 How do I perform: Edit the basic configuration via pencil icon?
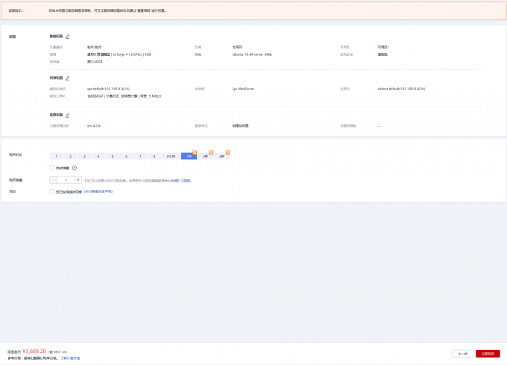point(68,36)
